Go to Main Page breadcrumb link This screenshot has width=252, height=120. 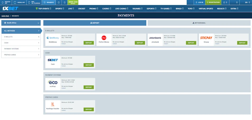click(5, 16)
